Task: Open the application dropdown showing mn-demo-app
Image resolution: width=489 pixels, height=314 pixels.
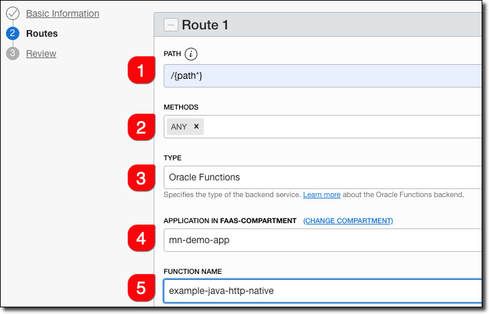Action: coord(321,240)
